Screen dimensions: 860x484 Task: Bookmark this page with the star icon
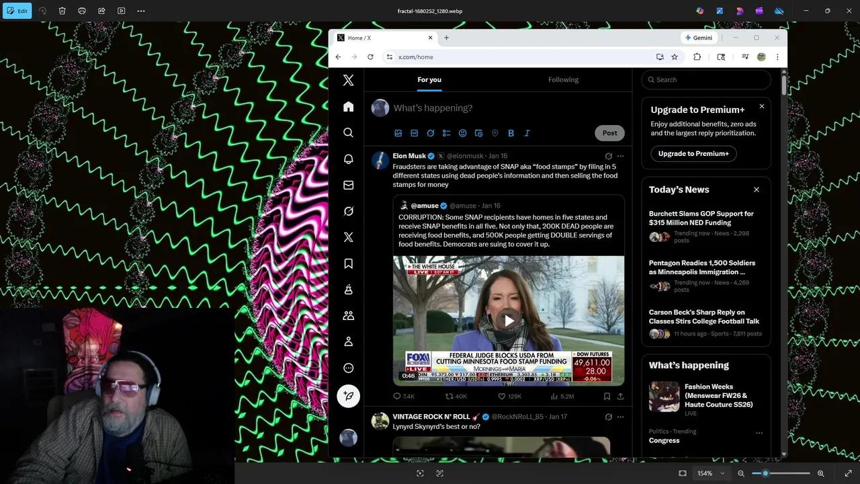point(675,57)
